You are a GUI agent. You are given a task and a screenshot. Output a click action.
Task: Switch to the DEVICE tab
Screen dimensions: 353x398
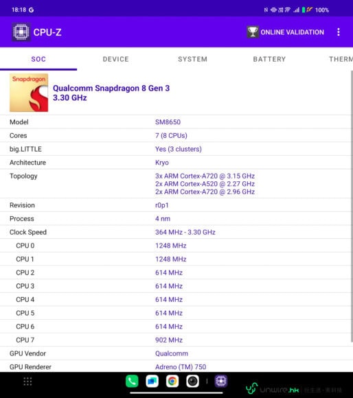(116, 59)
